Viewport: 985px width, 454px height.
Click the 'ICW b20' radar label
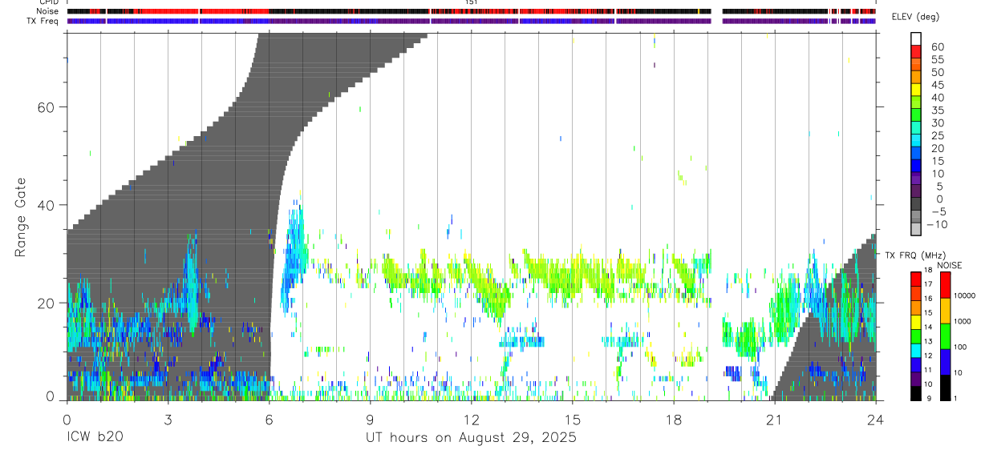pos(95,438)
